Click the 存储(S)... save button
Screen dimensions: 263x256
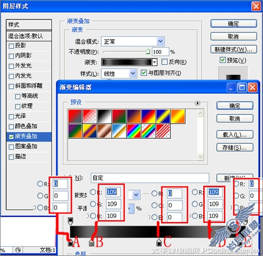[x=235, y=148]
